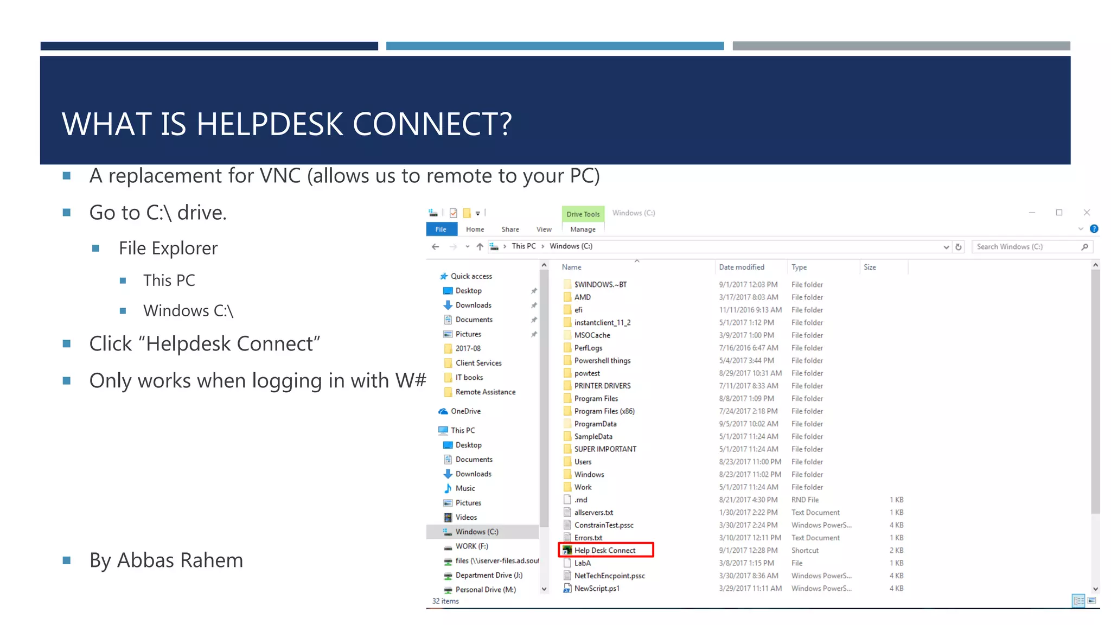This screenshot has height=625, width=1111.
Task: Click the pin icon beside quick access Documents
Action: pos(534,320)
